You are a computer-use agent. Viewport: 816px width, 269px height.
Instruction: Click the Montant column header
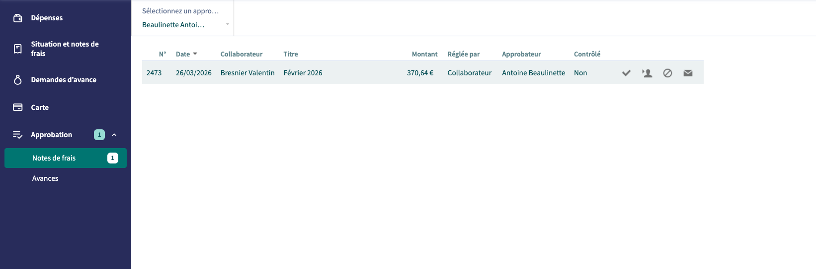pos(424,54)
